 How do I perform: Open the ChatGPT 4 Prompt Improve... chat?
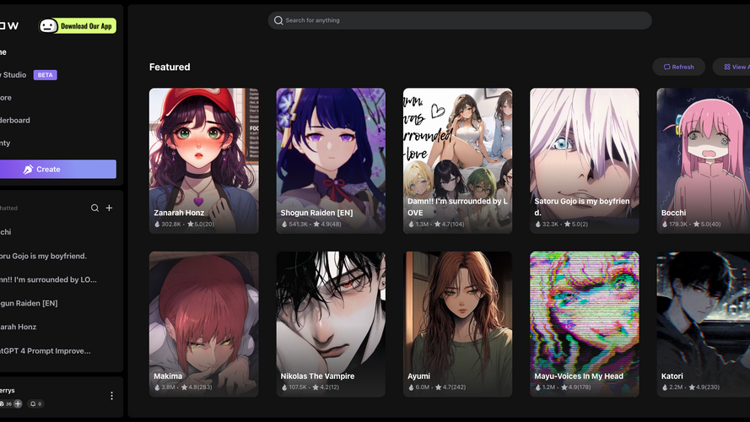(x=46, y=351)
